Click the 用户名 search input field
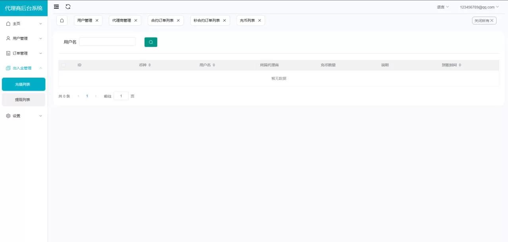The image size is (508, 242). coord(107,41)
